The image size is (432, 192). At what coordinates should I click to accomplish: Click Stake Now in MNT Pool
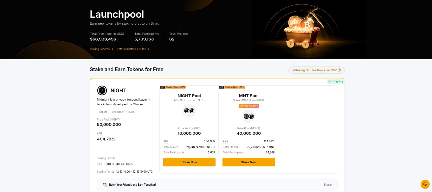click(x=249, y=162)
